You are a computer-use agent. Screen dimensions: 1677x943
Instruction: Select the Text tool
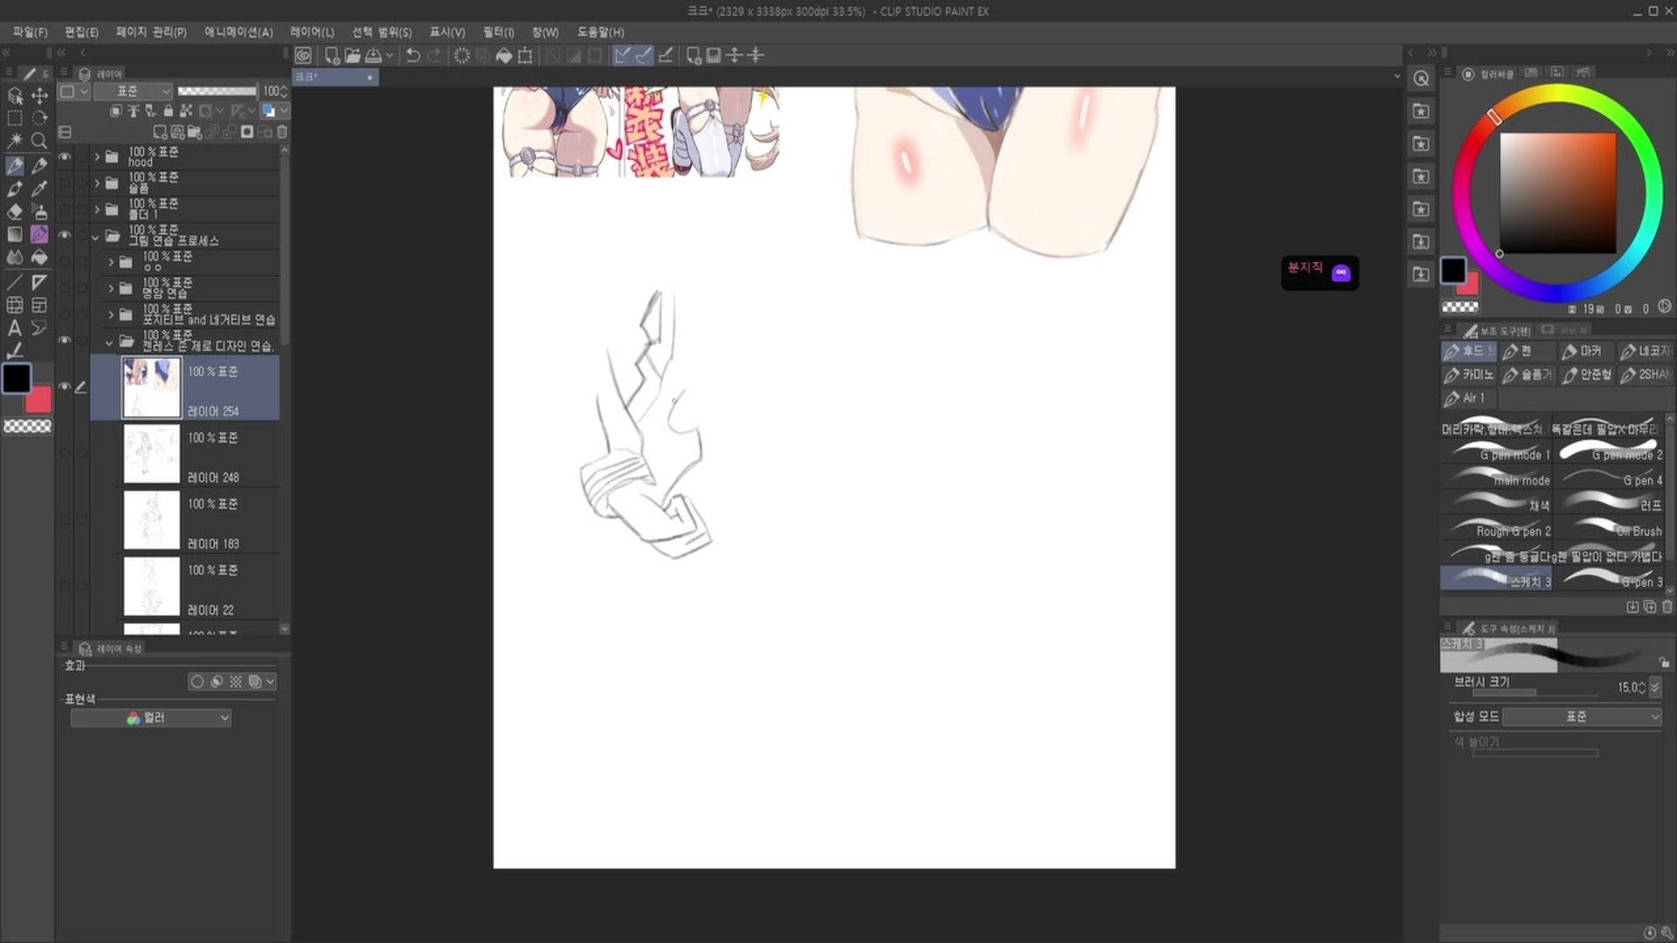pyautogui.click(x=15, y=328)
